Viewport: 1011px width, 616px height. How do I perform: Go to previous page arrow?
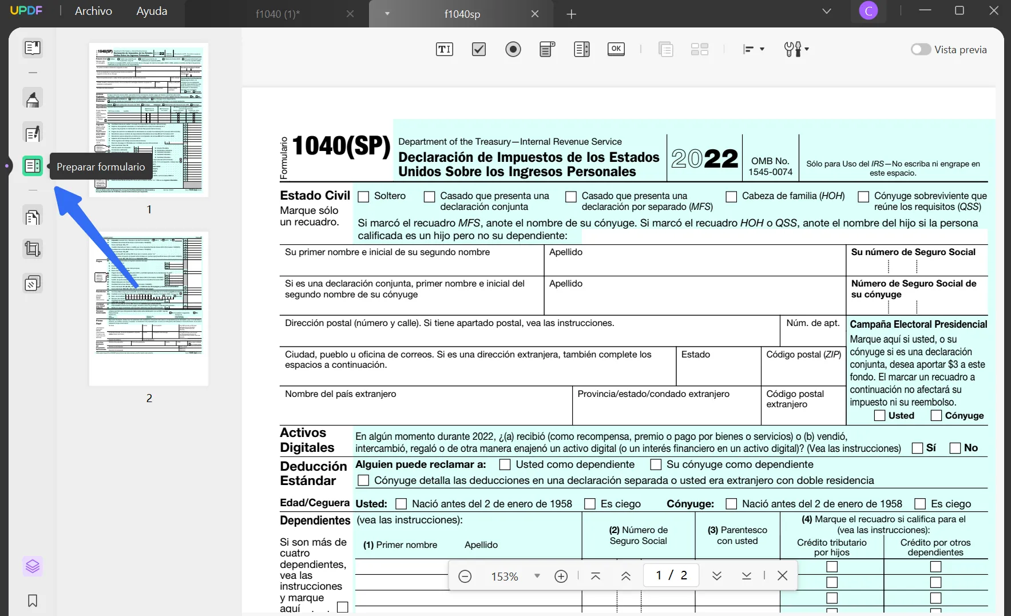[626, 576]
